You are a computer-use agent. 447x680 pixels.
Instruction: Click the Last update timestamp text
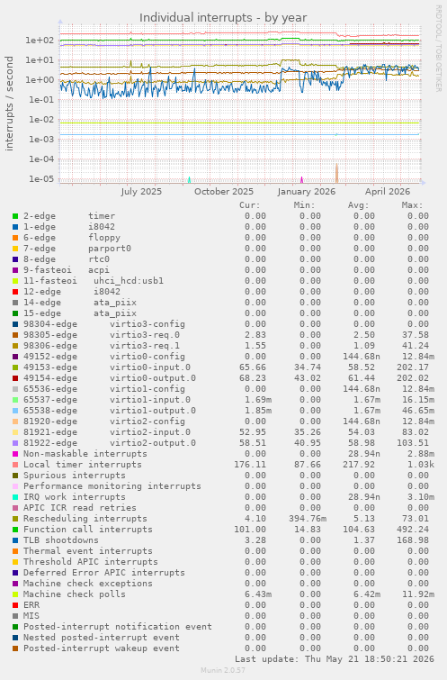pos(334,659)
